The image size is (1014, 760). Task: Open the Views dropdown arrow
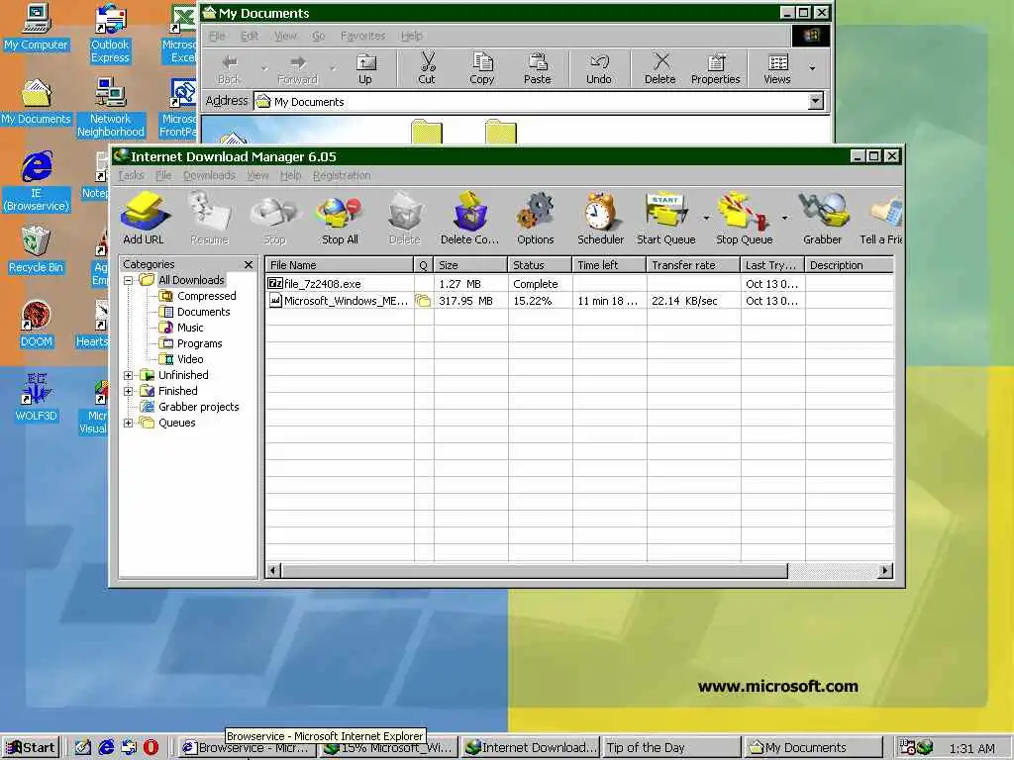pyautogui.click(x=812, y=68)
